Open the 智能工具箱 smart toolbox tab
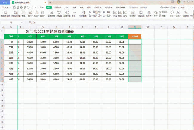Image resolution: width=194 pixels, height=130 pixels. (120, 7)
